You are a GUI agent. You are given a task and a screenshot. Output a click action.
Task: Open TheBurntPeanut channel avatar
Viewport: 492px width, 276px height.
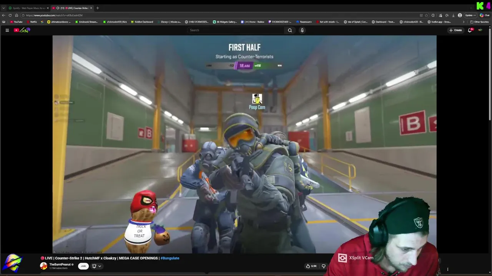point(43,266)
